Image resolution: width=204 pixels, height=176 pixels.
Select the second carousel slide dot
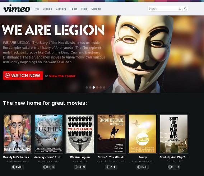tap(90, 87)
